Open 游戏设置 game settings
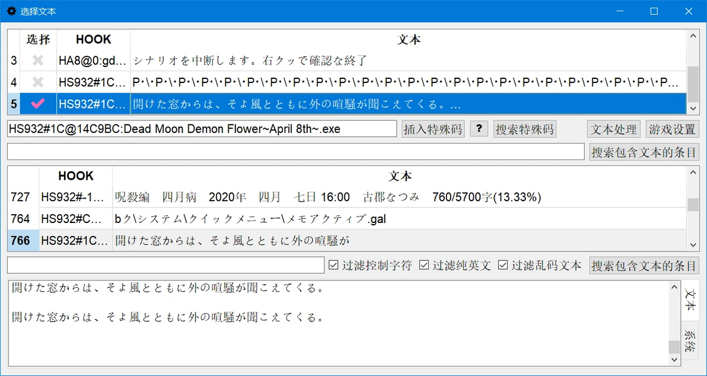 point(672,129)
